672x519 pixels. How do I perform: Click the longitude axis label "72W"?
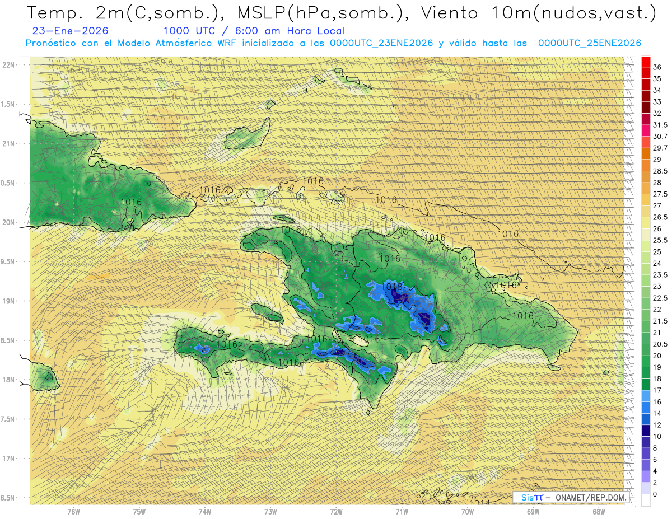click(336, 512)
